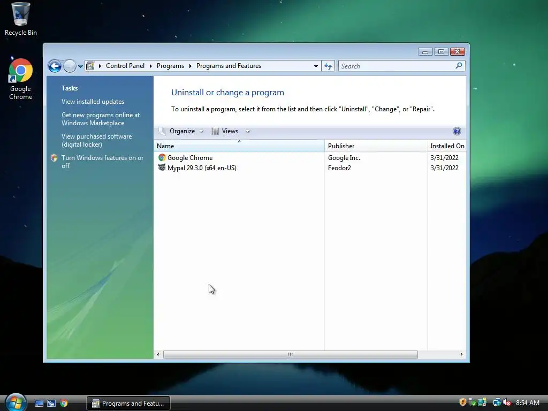Navigate to Control Panel breadcrumb
Image resolution: width=548 pixels, height=411 pixels.
pyautogui.click(x=125, y=66)
